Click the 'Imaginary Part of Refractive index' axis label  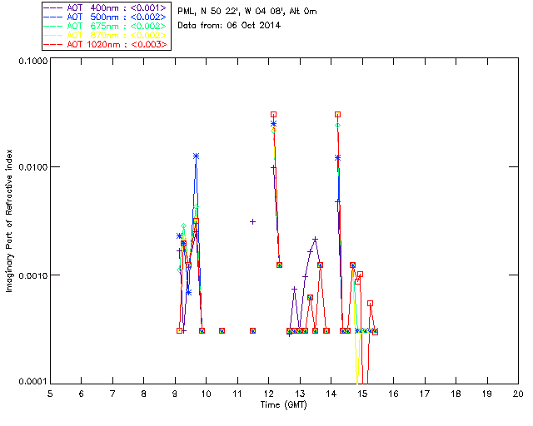click(9, 220)
